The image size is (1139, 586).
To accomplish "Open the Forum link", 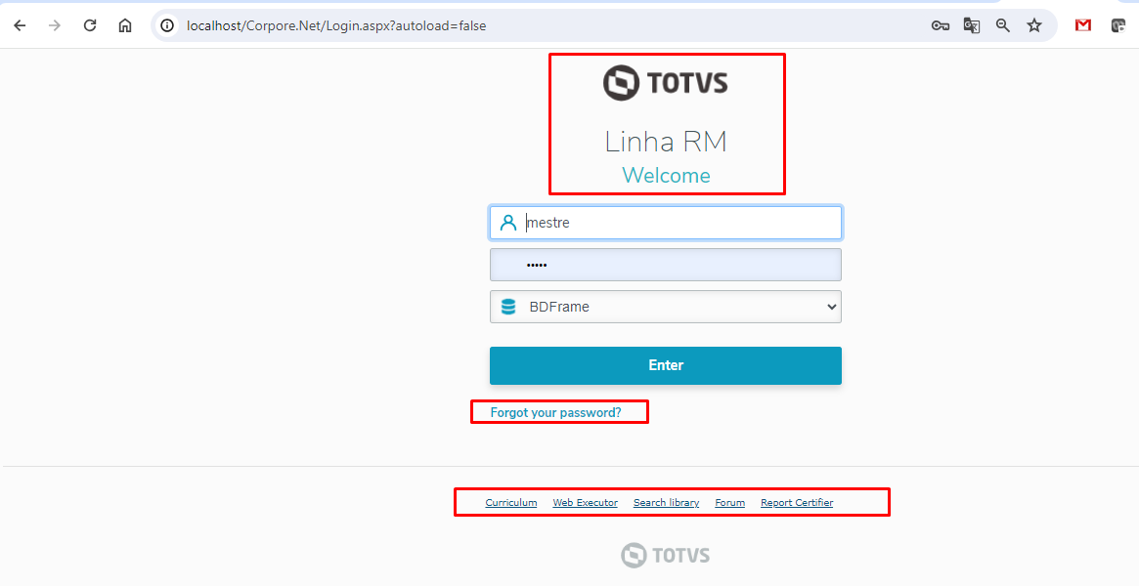I will 730,503.
